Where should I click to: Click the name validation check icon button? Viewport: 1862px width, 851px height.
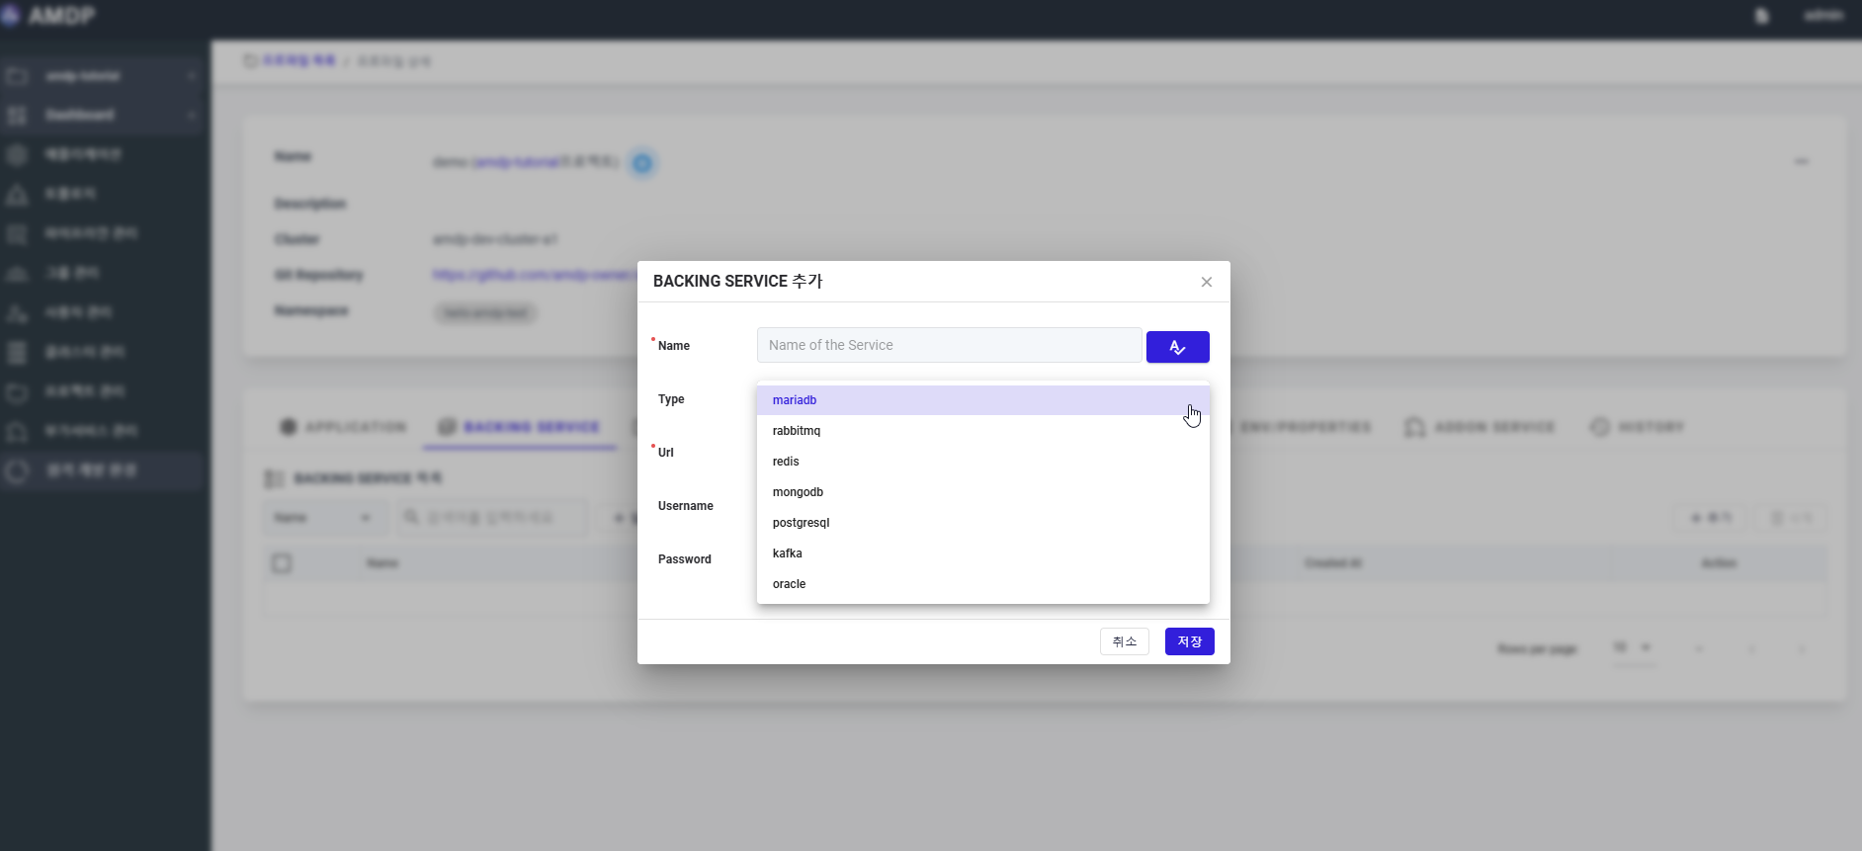pos(1177,347)
